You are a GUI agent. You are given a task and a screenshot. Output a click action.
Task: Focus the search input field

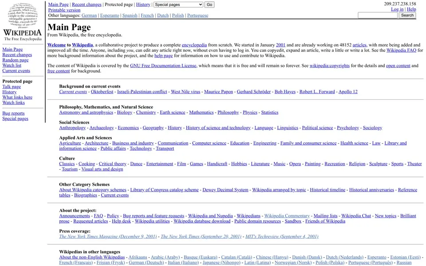pos(378,15)
